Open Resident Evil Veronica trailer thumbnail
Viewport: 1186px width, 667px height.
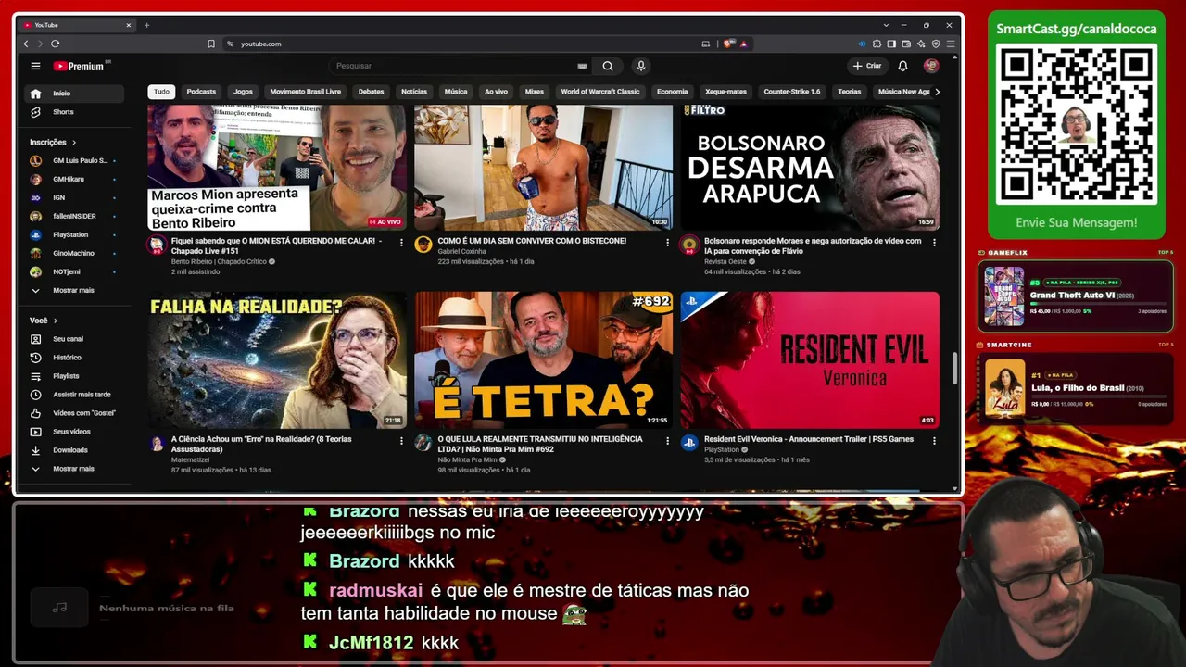tap(810, 360)
